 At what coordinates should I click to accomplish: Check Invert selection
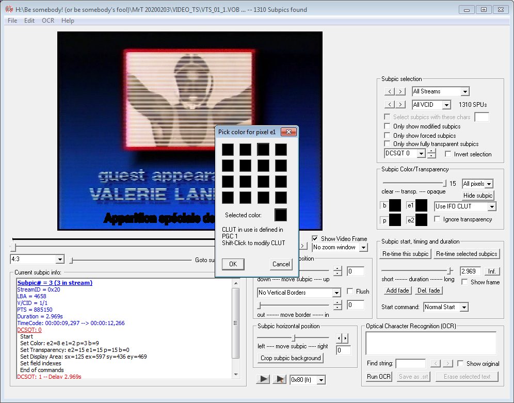pyautogui.click(x=448, y=154)
